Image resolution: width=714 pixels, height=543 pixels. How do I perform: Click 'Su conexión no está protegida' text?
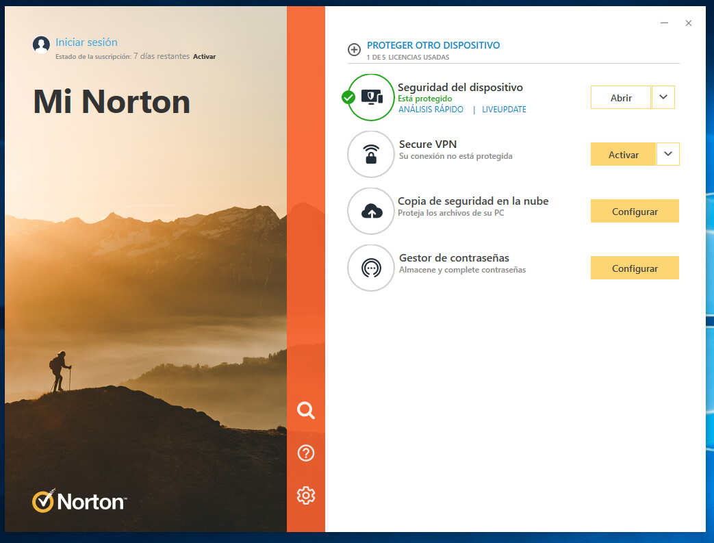[455, 156]
